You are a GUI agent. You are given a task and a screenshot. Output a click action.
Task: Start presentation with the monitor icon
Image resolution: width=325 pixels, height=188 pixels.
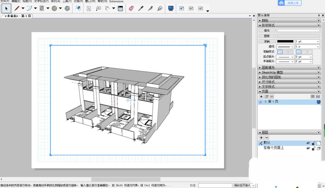(171, 8)
